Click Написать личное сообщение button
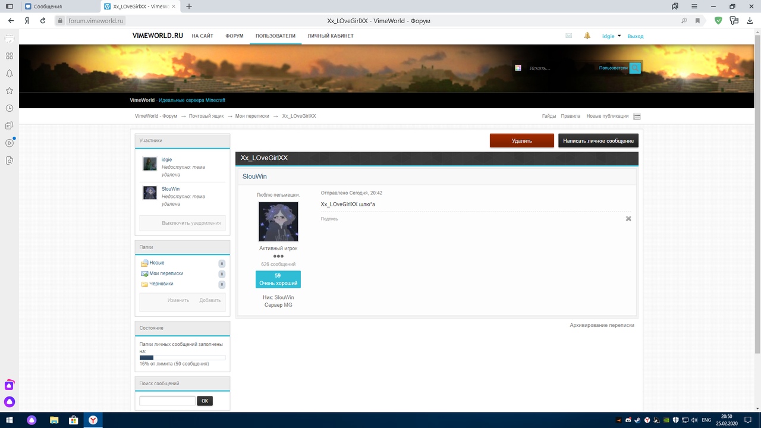 [x=598, y=141]
